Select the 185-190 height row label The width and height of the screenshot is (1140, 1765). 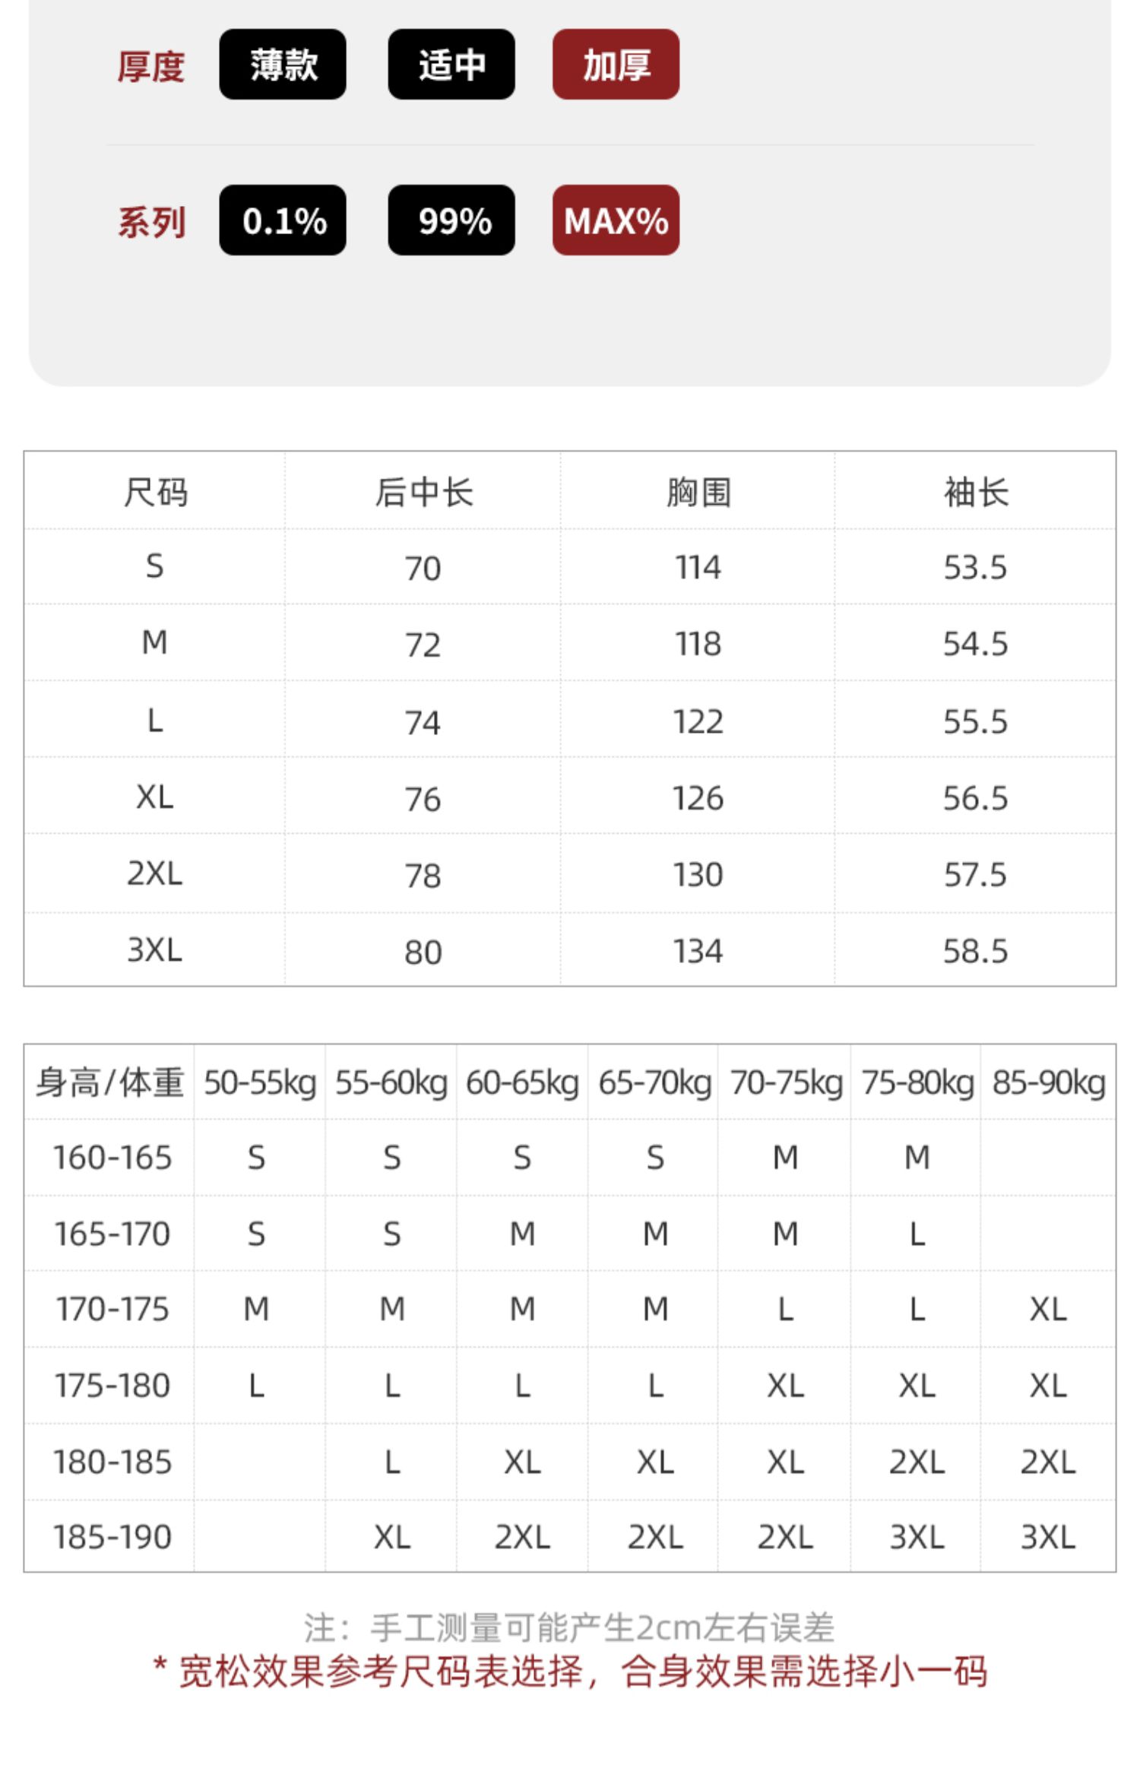(112, 1537)
